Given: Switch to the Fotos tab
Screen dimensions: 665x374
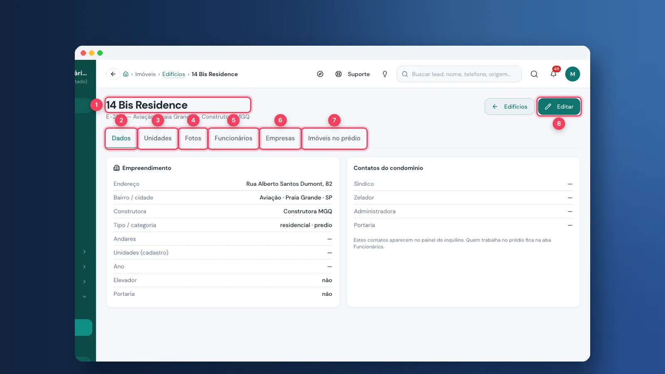Looking at the screenshot, I should click(x=193, y=138).
